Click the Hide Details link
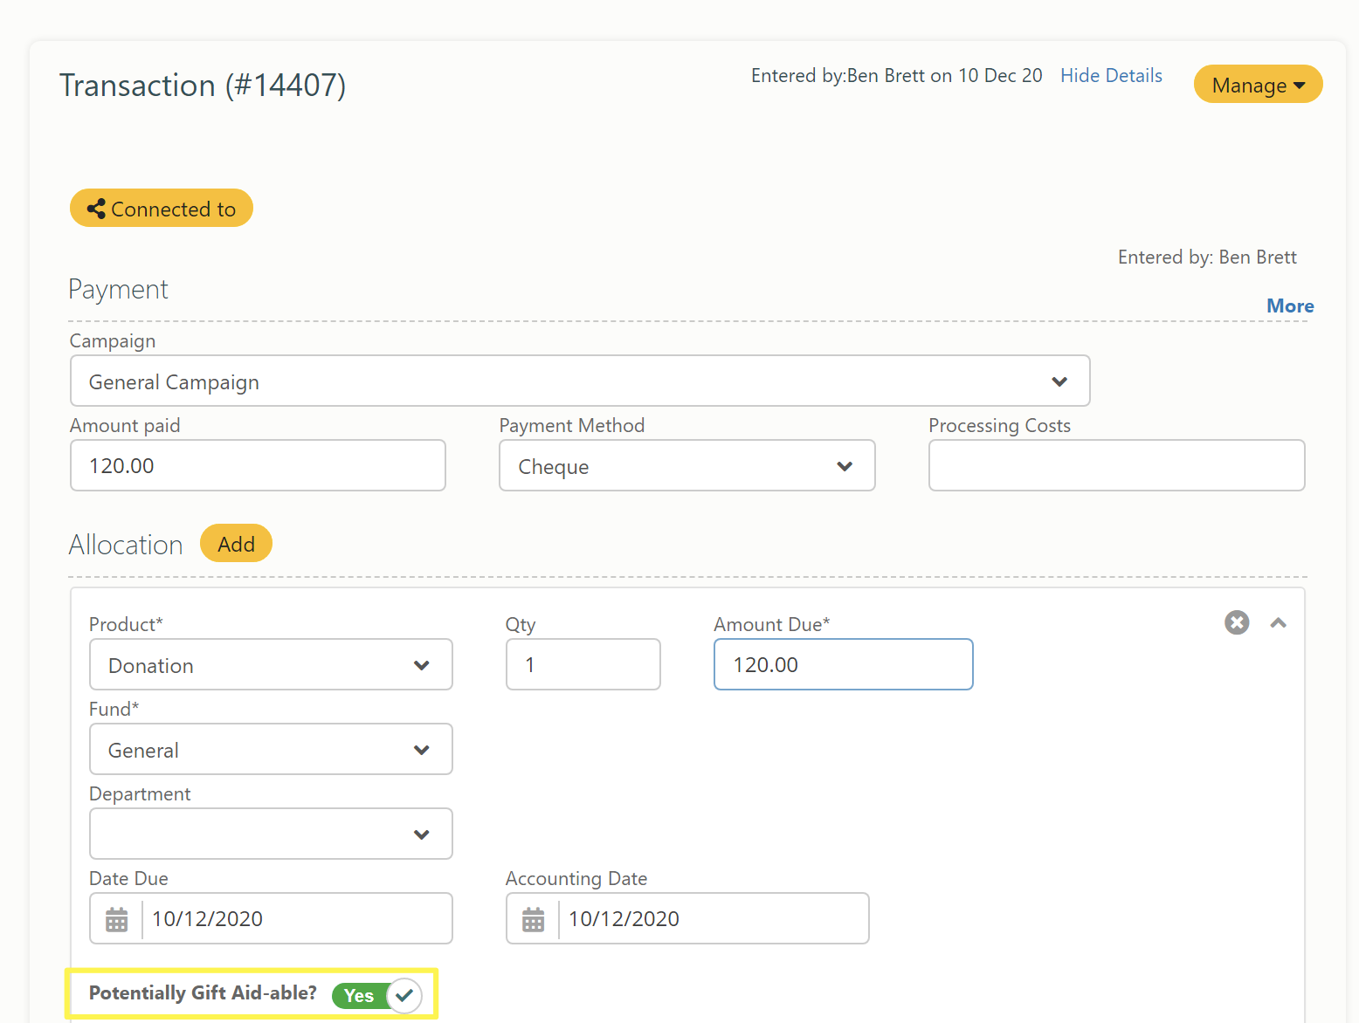 (1111, 76)
